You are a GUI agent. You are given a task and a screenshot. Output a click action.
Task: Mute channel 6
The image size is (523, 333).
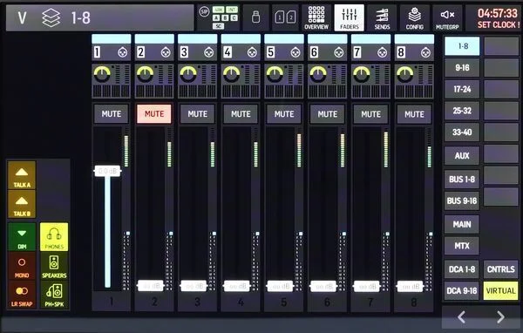point(328,114)
